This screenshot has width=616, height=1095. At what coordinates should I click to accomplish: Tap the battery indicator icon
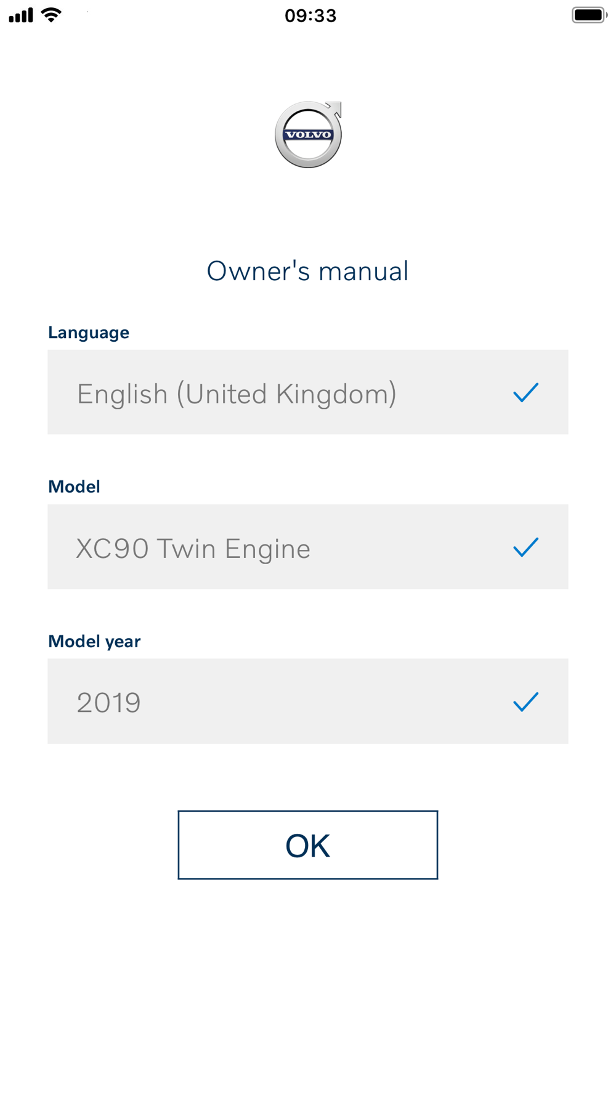click(x=590, y=15)
